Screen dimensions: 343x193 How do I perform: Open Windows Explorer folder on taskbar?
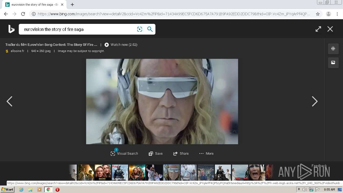pos(30,190)
